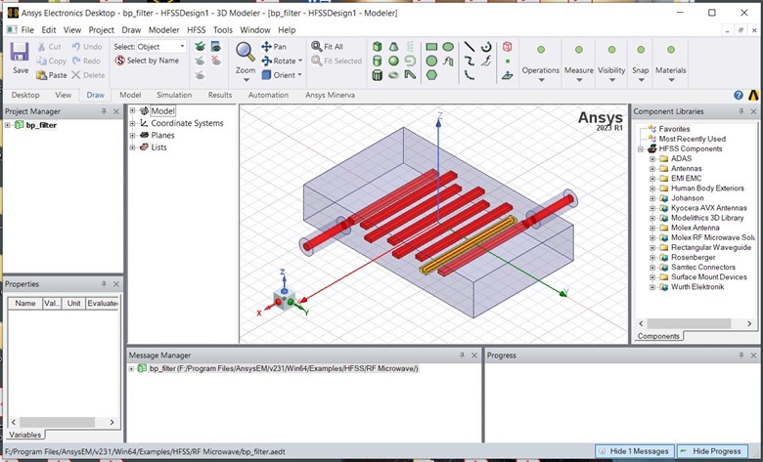Open the Draw menu
This screenshot has width=763, height=462.
click(x=131, y=30)
